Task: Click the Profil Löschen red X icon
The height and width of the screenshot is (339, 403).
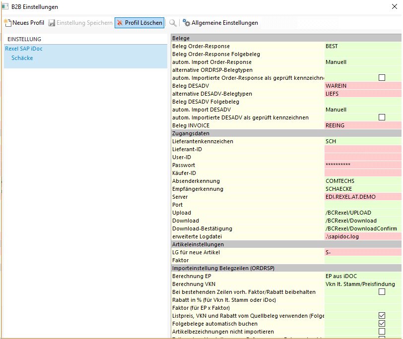Action: coord(120,23)
